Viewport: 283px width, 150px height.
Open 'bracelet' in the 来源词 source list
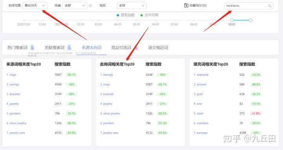click(x=13, y=94)
